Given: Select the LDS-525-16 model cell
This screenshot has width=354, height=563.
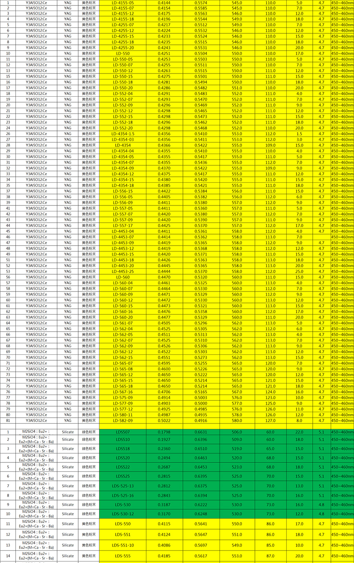Looking at the screenshot, I should (x=123, y=495).
